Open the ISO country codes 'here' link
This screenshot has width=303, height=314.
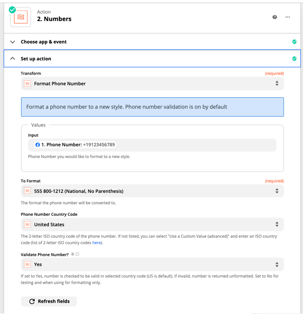coord(96,243)
